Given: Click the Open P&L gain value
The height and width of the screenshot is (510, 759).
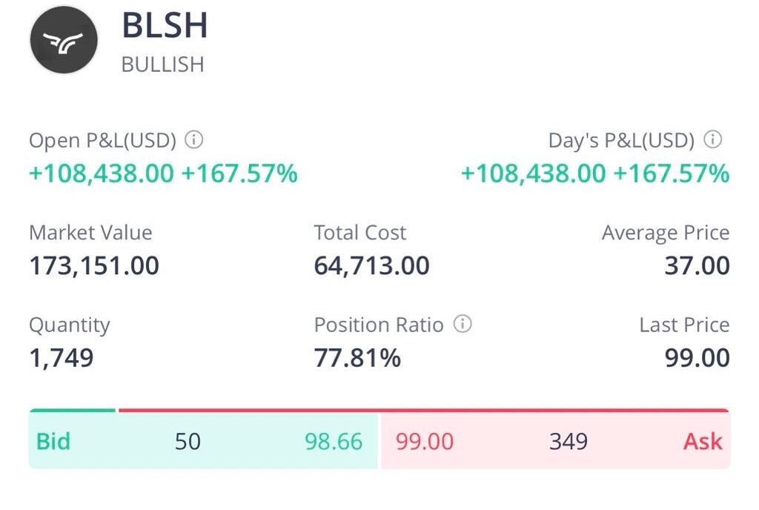Looking at the screenshot, I should pyautogui.click(x=163, y=173).
